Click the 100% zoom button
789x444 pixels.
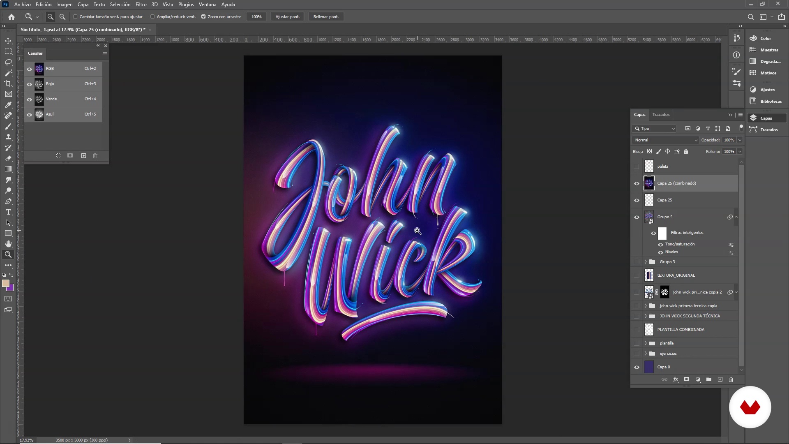click(x=256, y=17)
